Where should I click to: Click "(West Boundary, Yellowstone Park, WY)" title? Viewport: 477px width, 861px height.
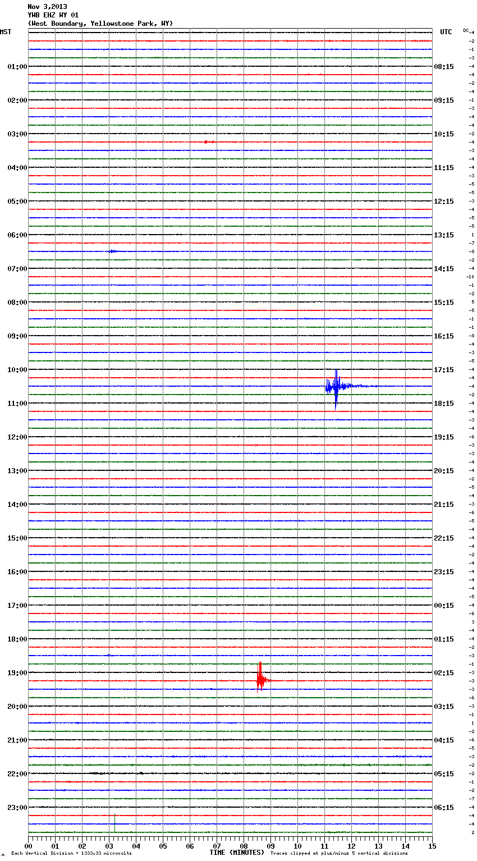(100, 24)
